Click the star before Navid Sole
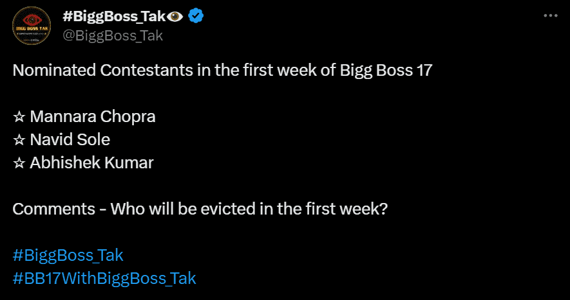Screen dimensions: 570x300 pyautogui.click(x=19, y=140)
